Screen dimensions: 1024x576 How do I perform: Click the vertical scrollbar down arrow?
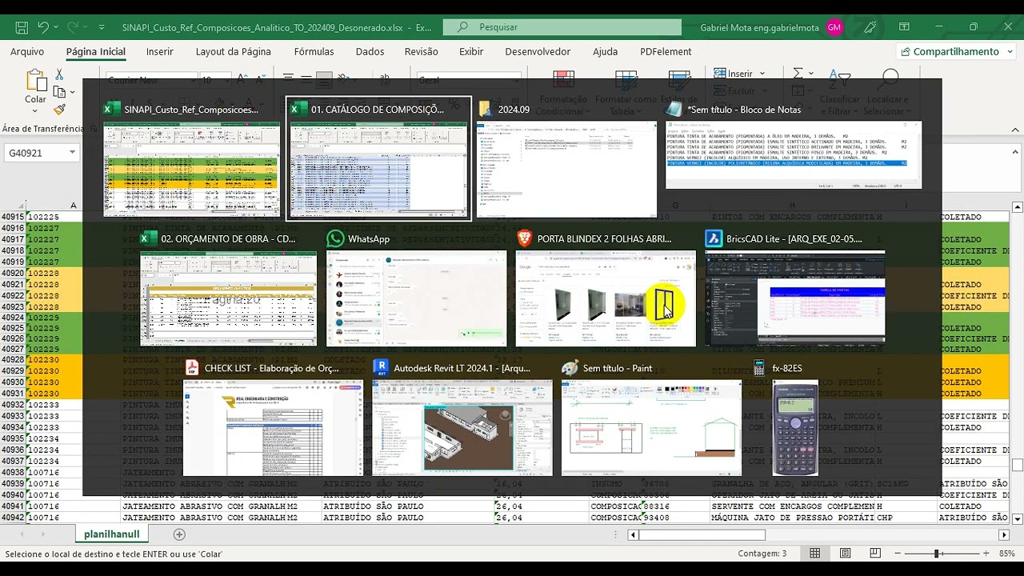(1018, 520)
